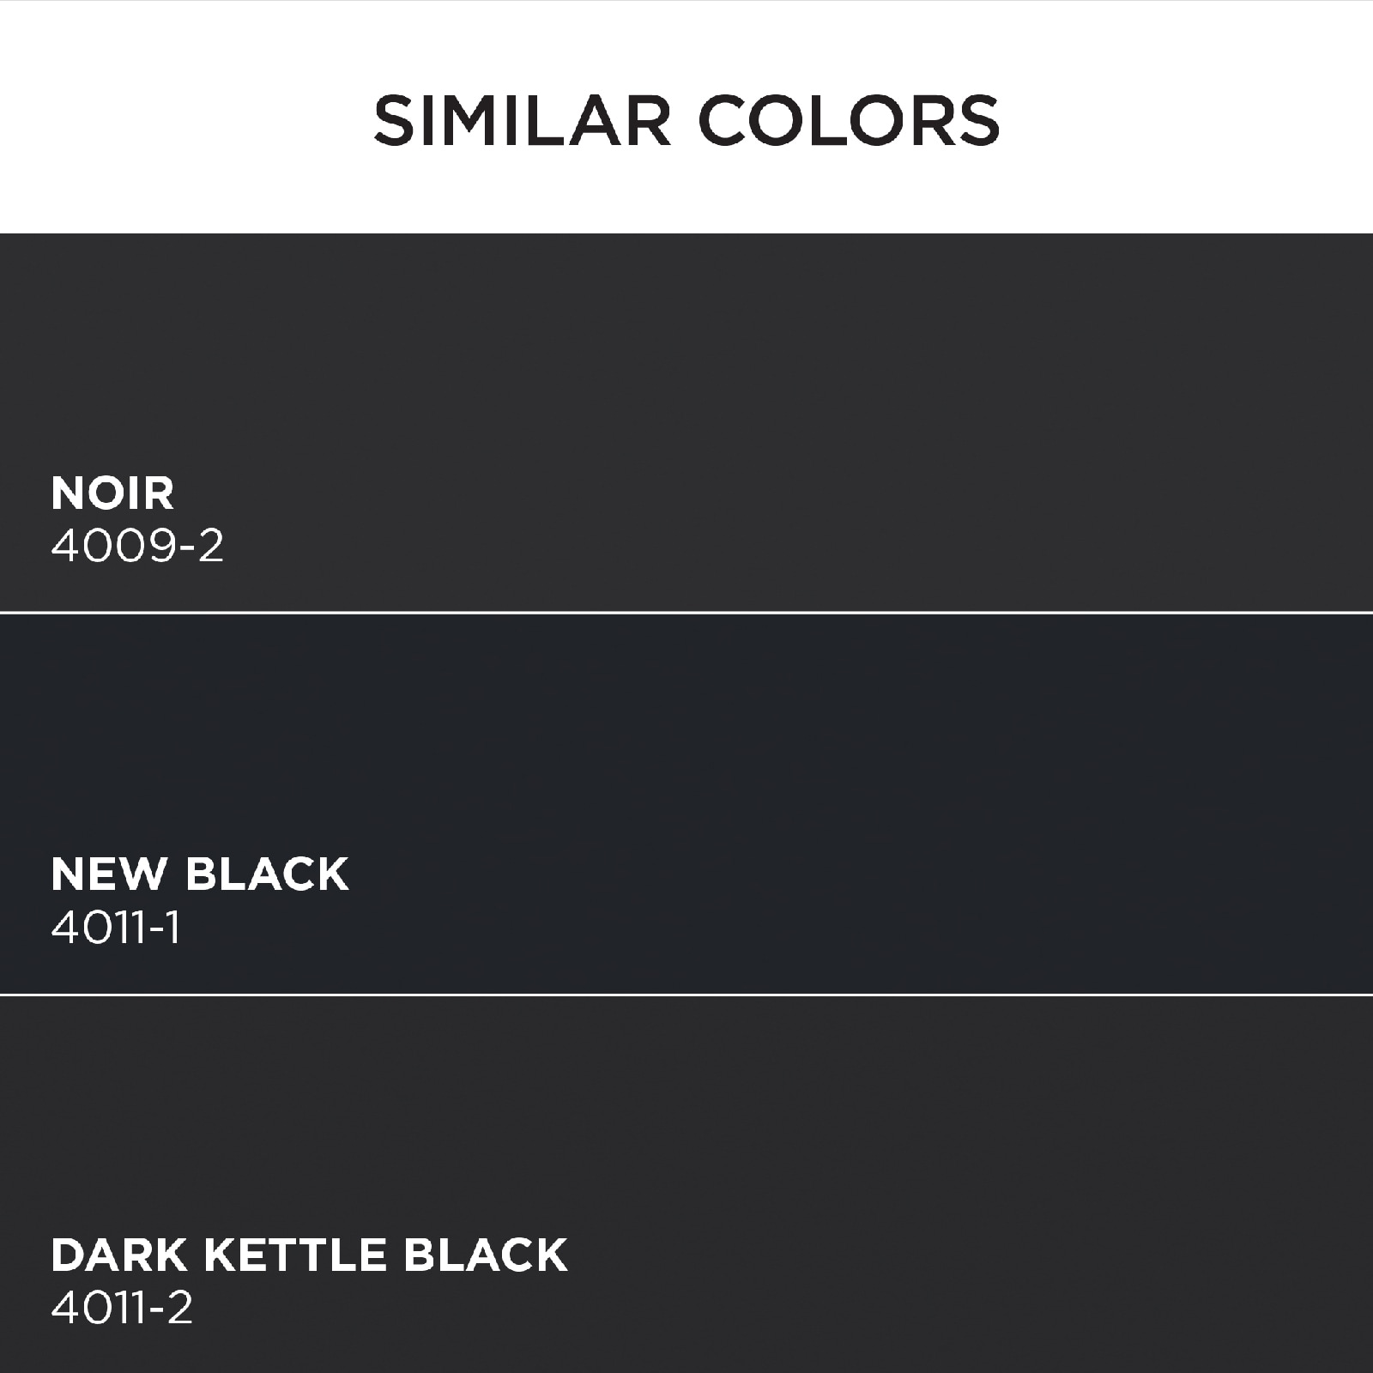Click the divider between Noir and New Black
Viewport: 1373px width, 1373px height.
pyautogui.click(x=686, y=613)
